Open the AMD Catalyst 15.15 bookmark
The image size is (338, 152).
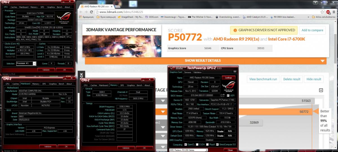255,17
